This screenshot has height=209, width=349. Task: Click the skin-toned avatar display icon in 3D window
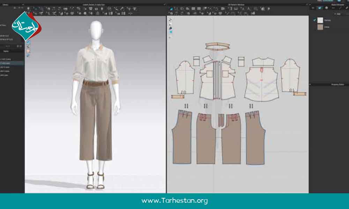click(29, 51)
